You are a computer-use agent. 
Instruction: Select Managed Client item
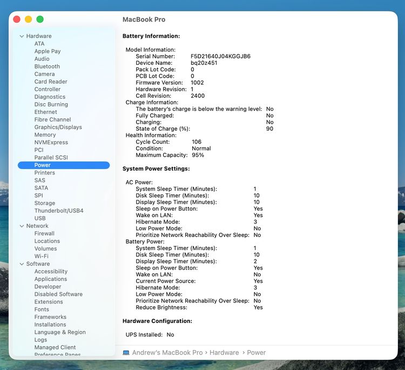[x=55, y=347]
